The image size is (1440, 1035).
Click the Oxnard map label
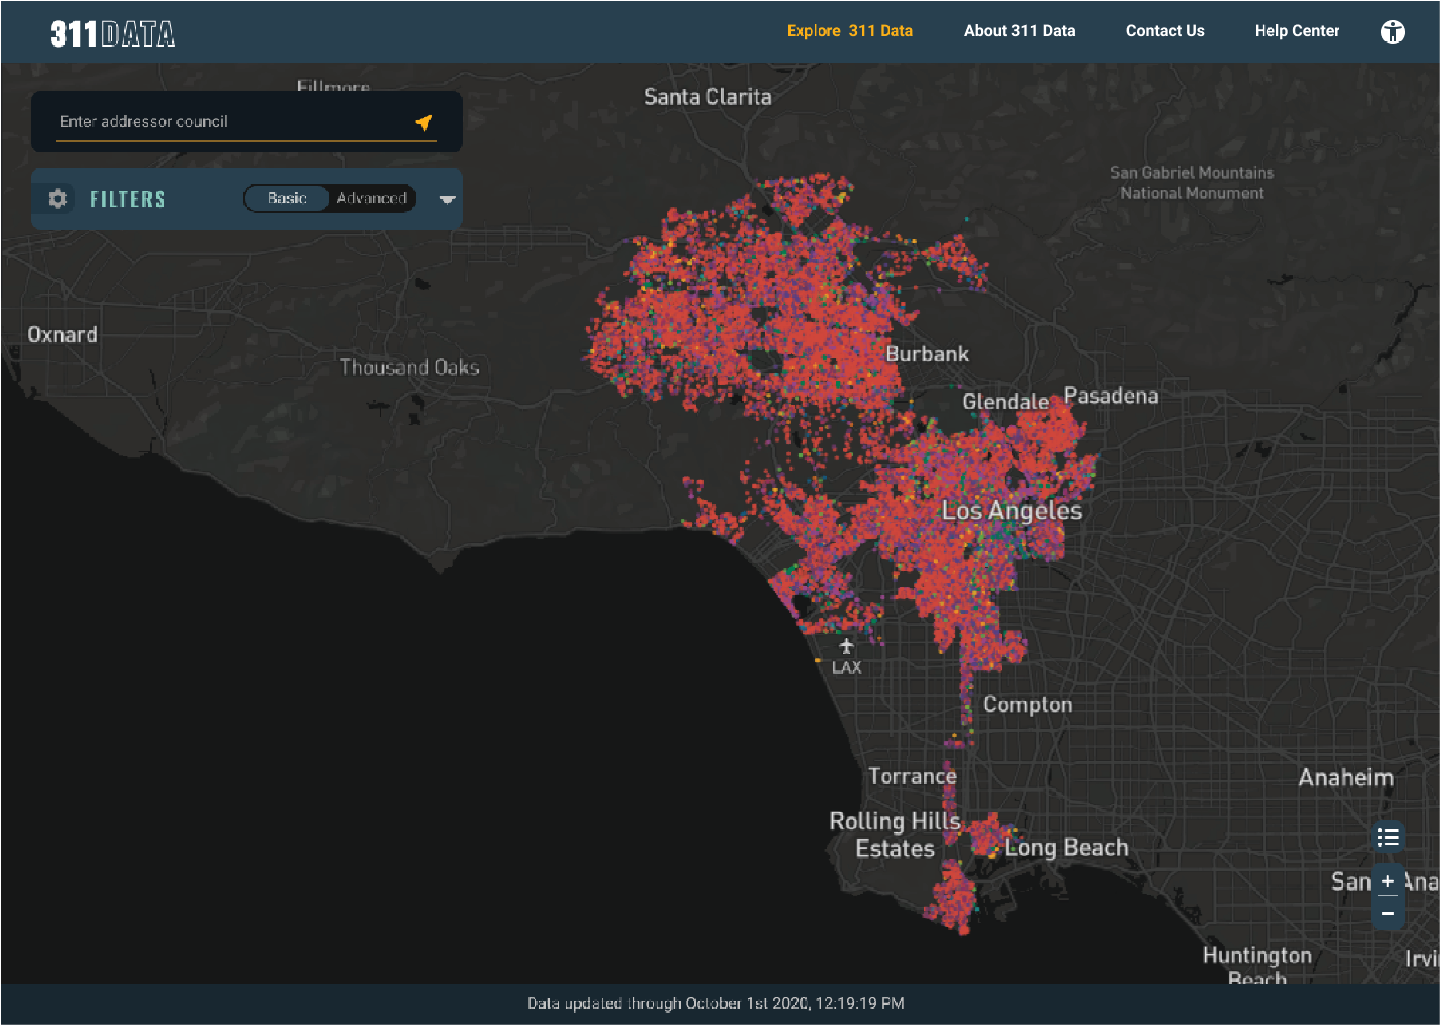[62, 334]
